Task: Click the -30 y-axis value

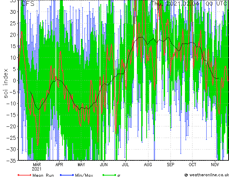Action: pos(11,149)
